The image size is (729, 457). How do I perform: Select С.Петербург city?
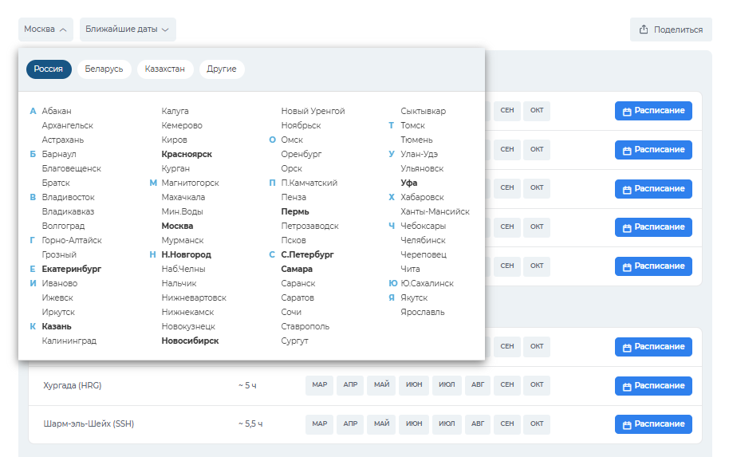coord(307,254)
